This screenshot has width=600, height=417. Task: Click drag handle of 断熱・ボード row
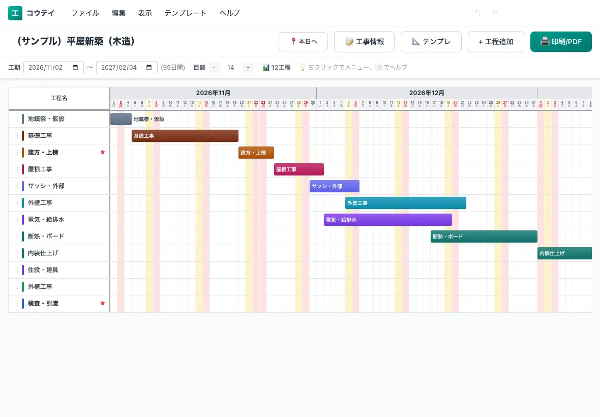16,236
